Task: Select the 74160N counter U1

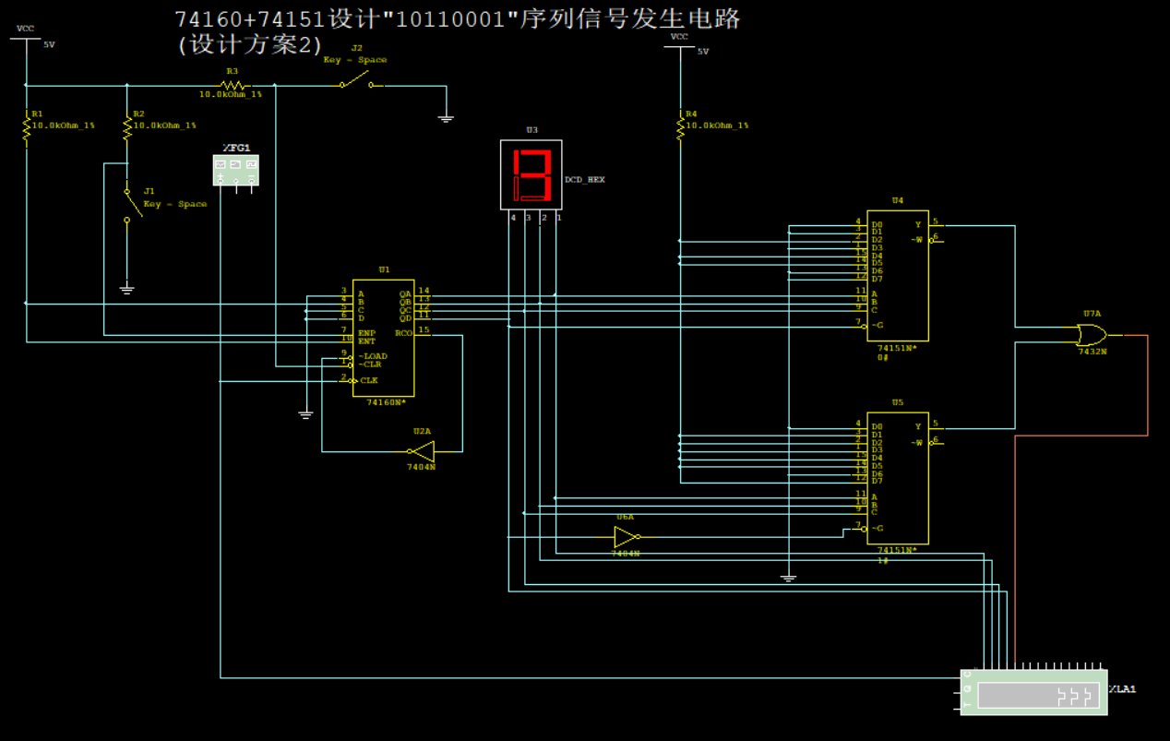Action: 384,337
